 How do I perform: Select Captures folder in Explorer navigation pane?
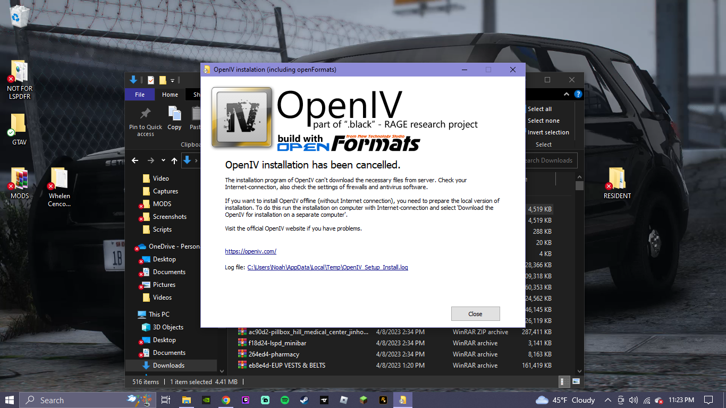[x=165, y=191]
